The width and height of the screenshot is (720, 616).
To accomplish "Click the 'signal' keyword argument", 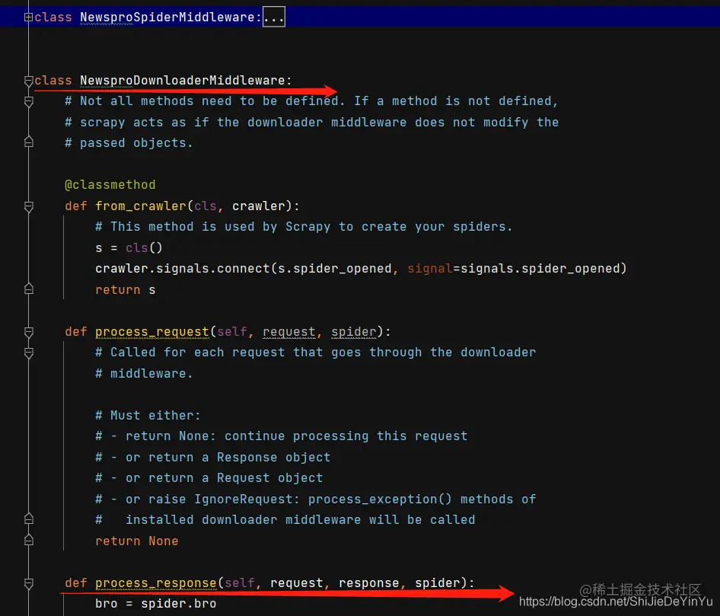I will coord(430,269).
